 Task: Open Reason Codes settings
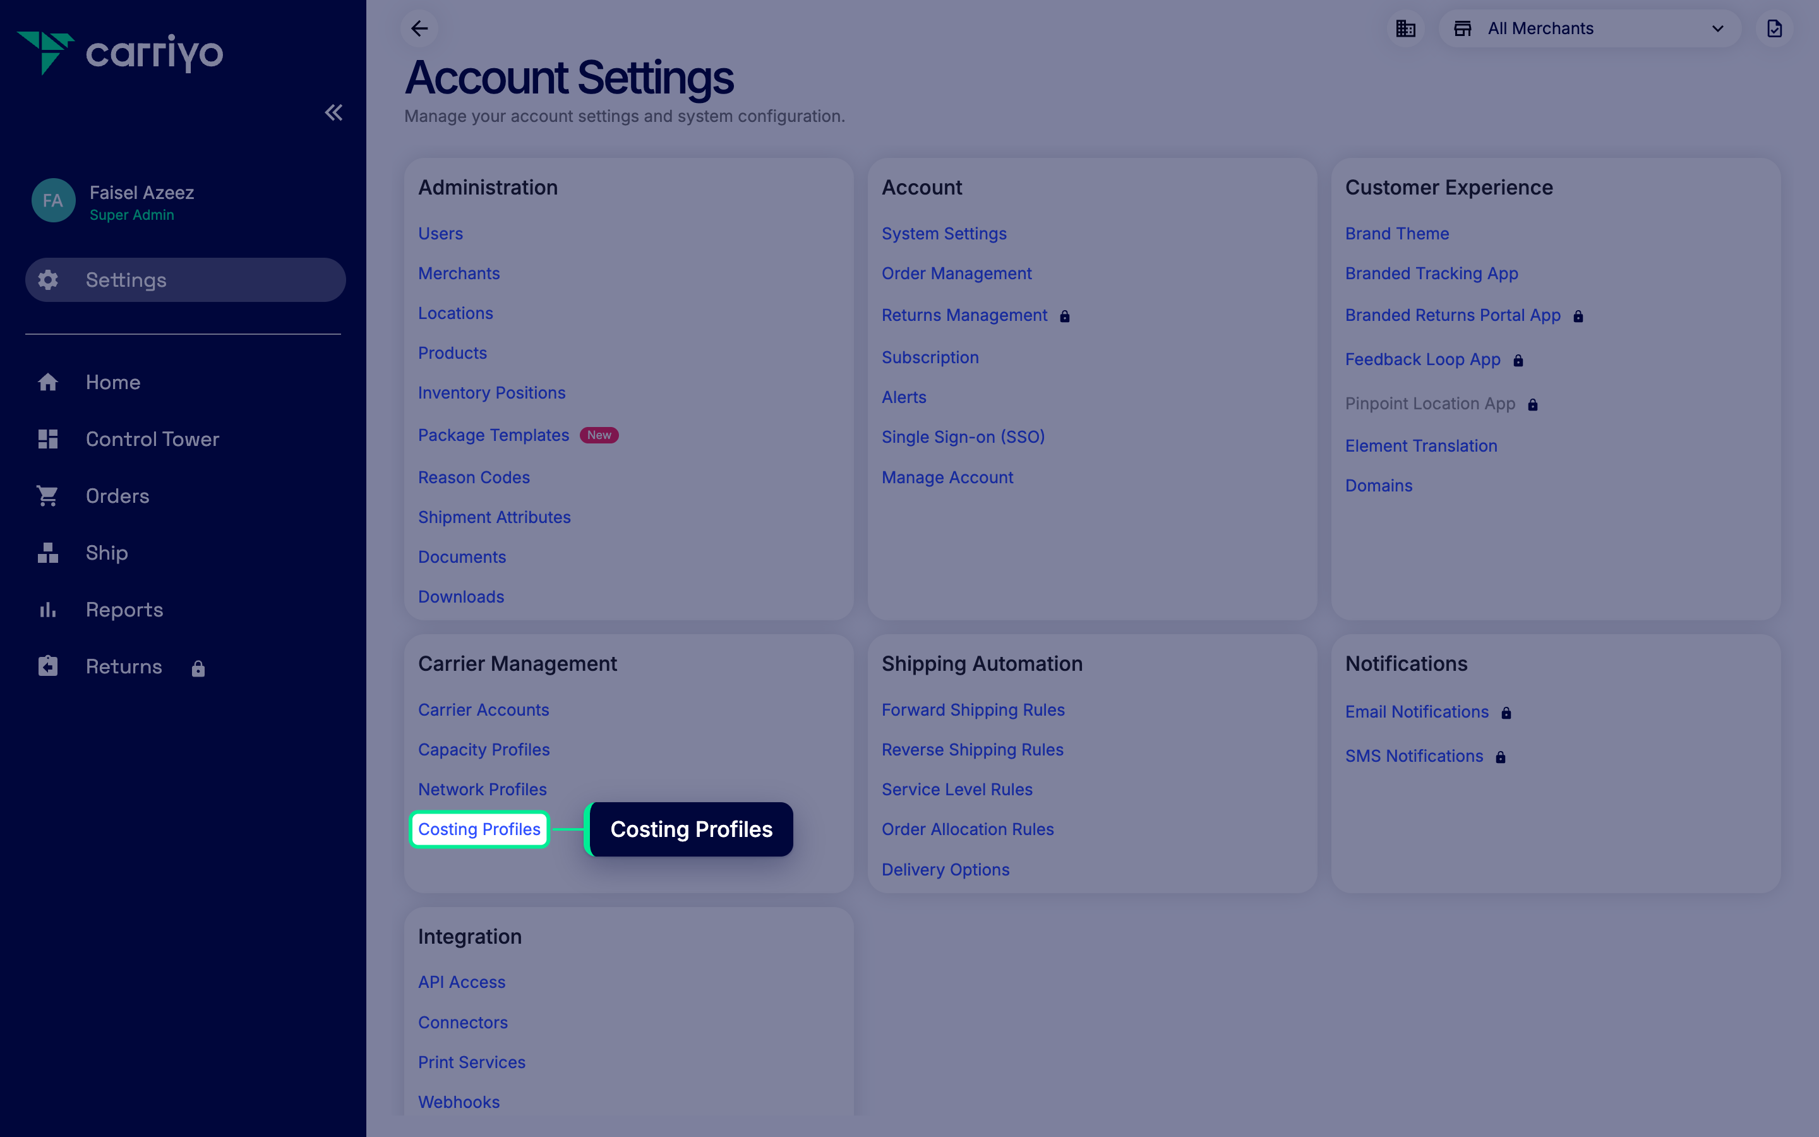474,478
